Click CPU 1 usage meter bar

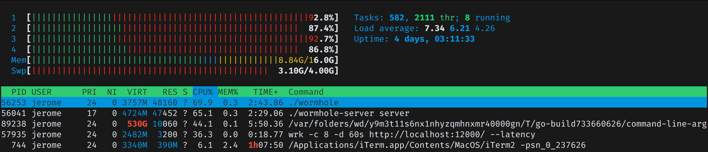tap(183, 18)
